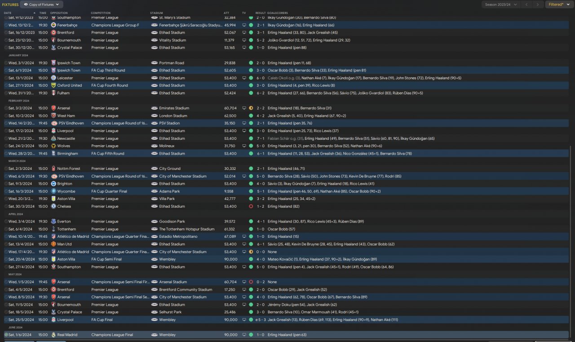Click the 6 - 0 result against Leicester
The width and height of the screenshot is (575, 342).
[x=261, y=78]
